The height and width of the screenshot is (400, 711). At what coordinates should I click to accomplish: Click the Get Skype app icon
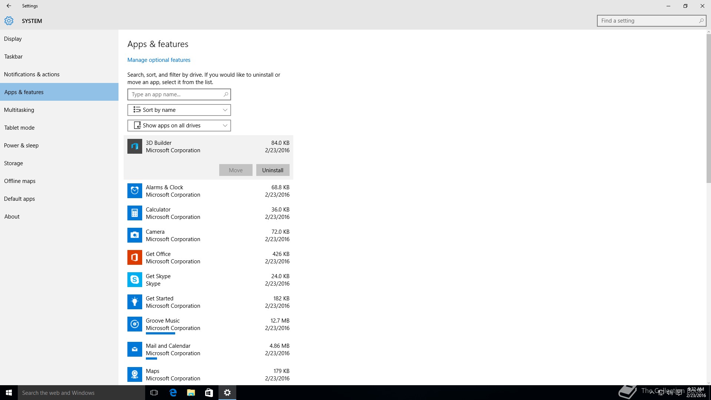coord(135,280)
